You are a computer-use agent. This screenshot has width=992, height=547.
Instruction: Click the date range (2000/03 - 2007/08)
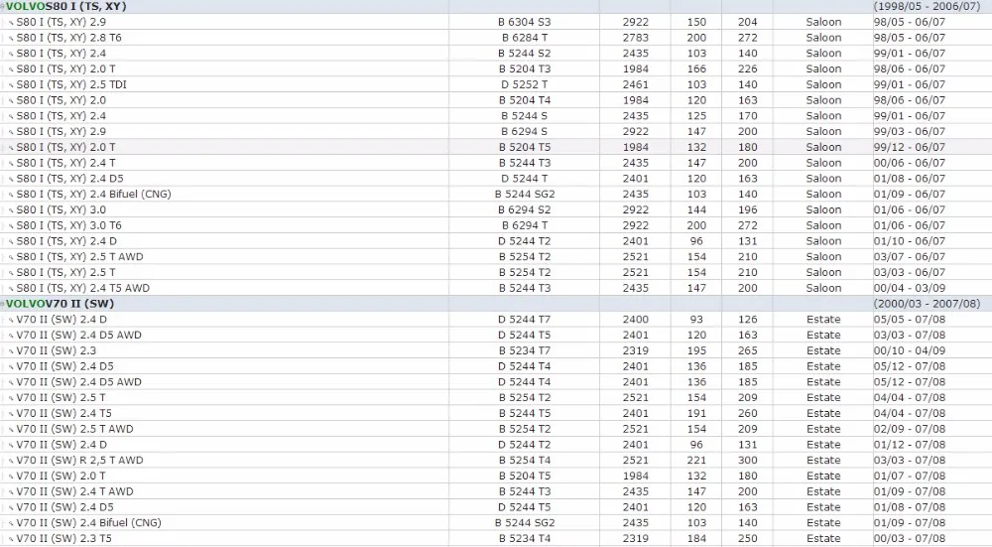pyautogui.click(x=927, y=304)
